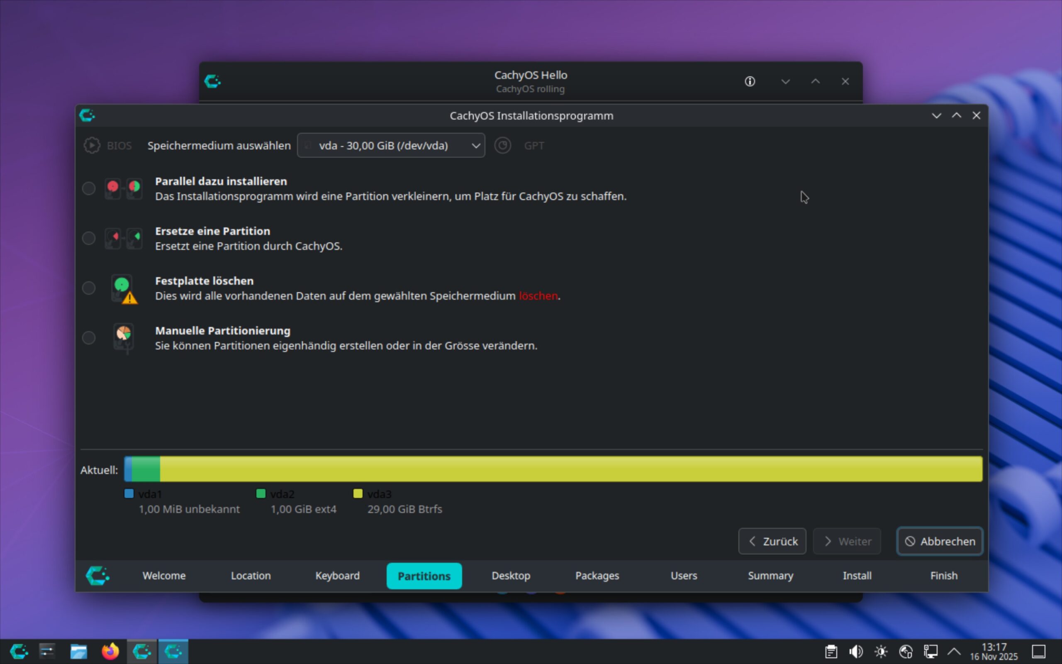Open the file manager in taskbar
This screenshot has height=664, width=1062.
coord(78,651)
